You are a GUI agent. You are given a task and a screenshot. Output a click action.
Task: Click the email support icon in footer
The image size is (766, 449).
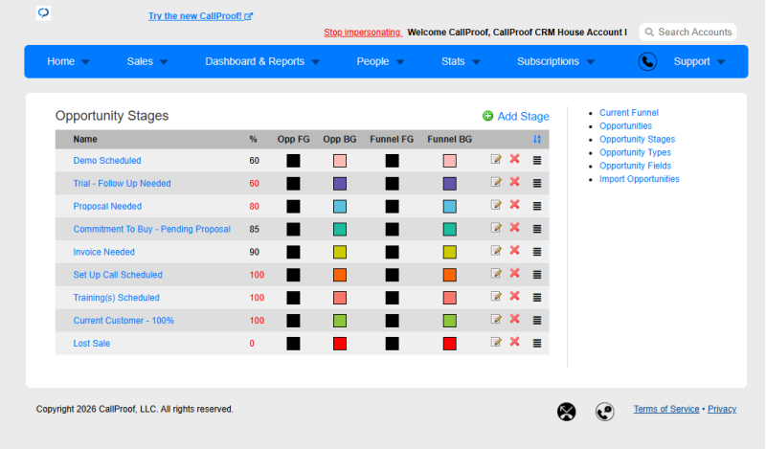click(567, 412)
